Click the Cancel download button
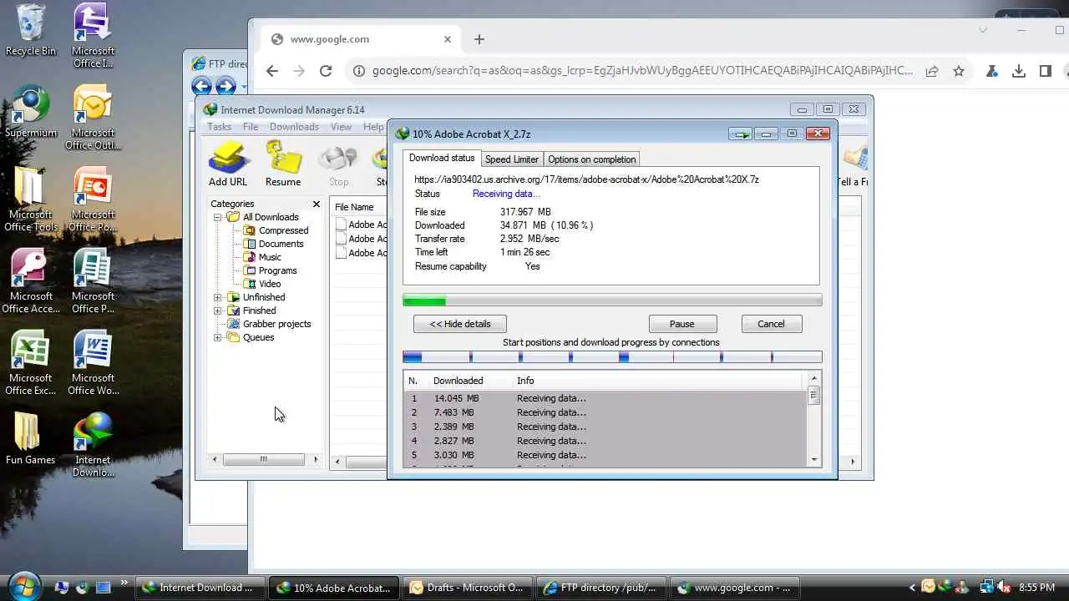 771,324
